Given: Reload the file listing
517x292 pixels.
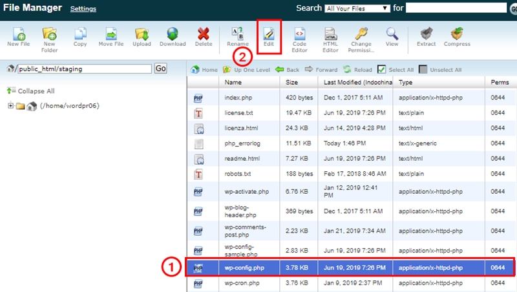Looking at the screenshot, I should pos(357,70).
